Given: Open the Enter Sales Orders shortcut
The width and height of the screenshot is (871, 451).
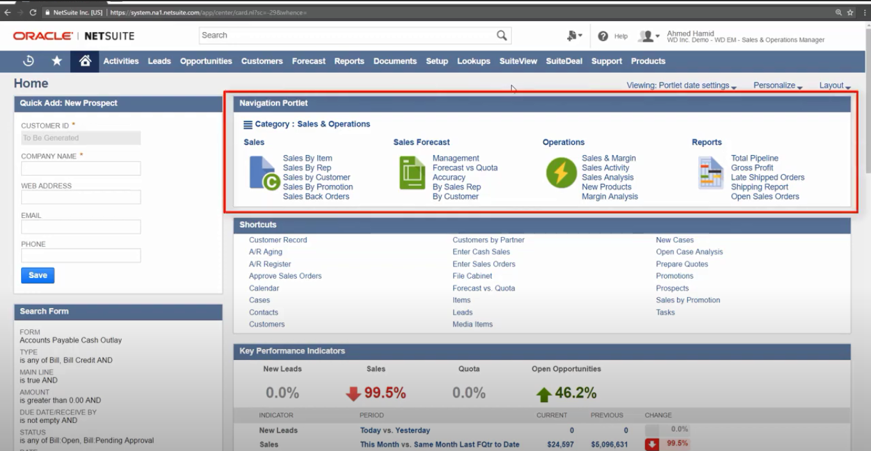Looking at the screenshot, I should pos(484,264).
